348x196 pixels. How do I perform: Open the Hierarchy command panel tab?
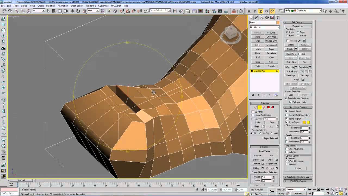pos(262,17)
